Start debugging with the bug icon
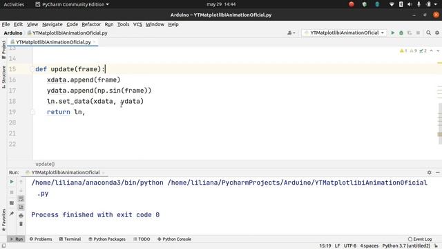Viewport: 442px width, 249px height. click(x=401, y=33)
